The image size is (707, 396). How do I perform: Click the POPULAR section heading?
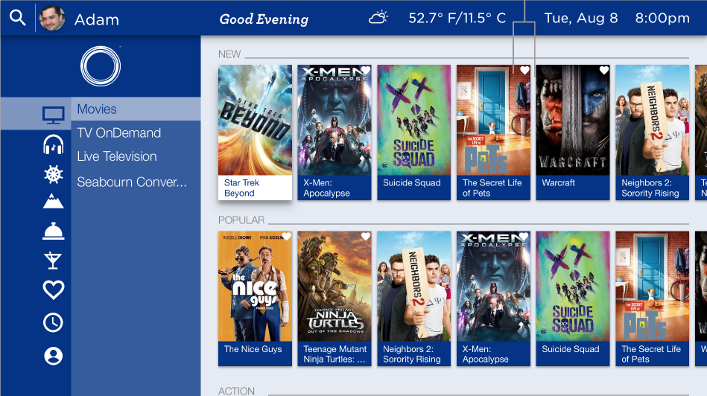[241, 220]
